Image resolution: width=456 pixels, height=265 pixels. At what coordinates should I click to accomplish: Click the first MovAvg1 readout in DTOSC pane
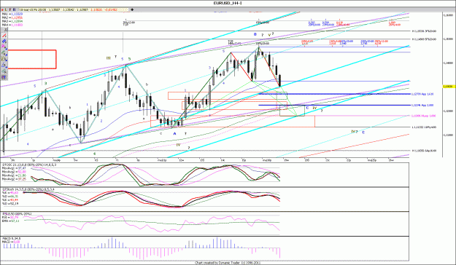click(14, 168)
